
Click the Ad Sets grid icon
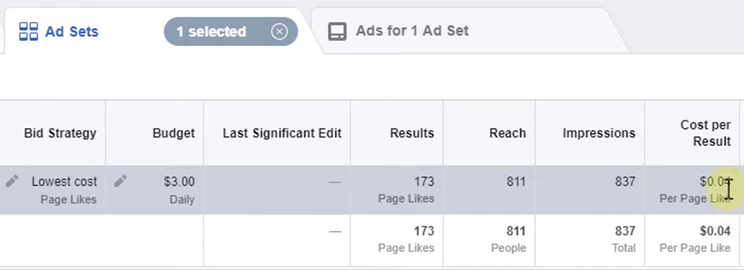(29, 32)
